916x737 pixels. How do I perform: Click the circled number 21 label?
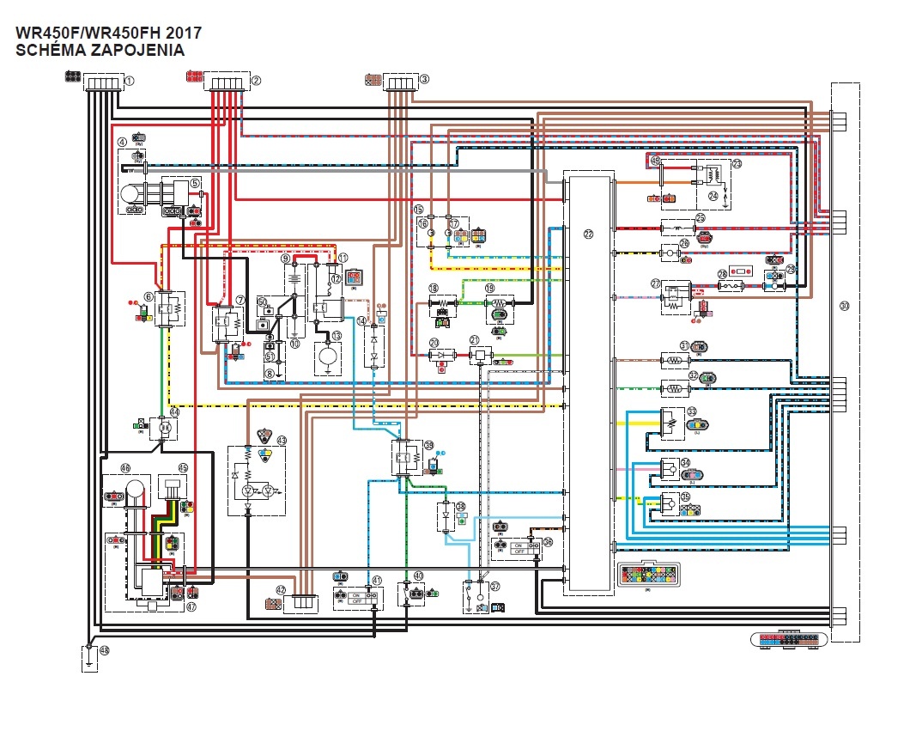tap(475, 340)
